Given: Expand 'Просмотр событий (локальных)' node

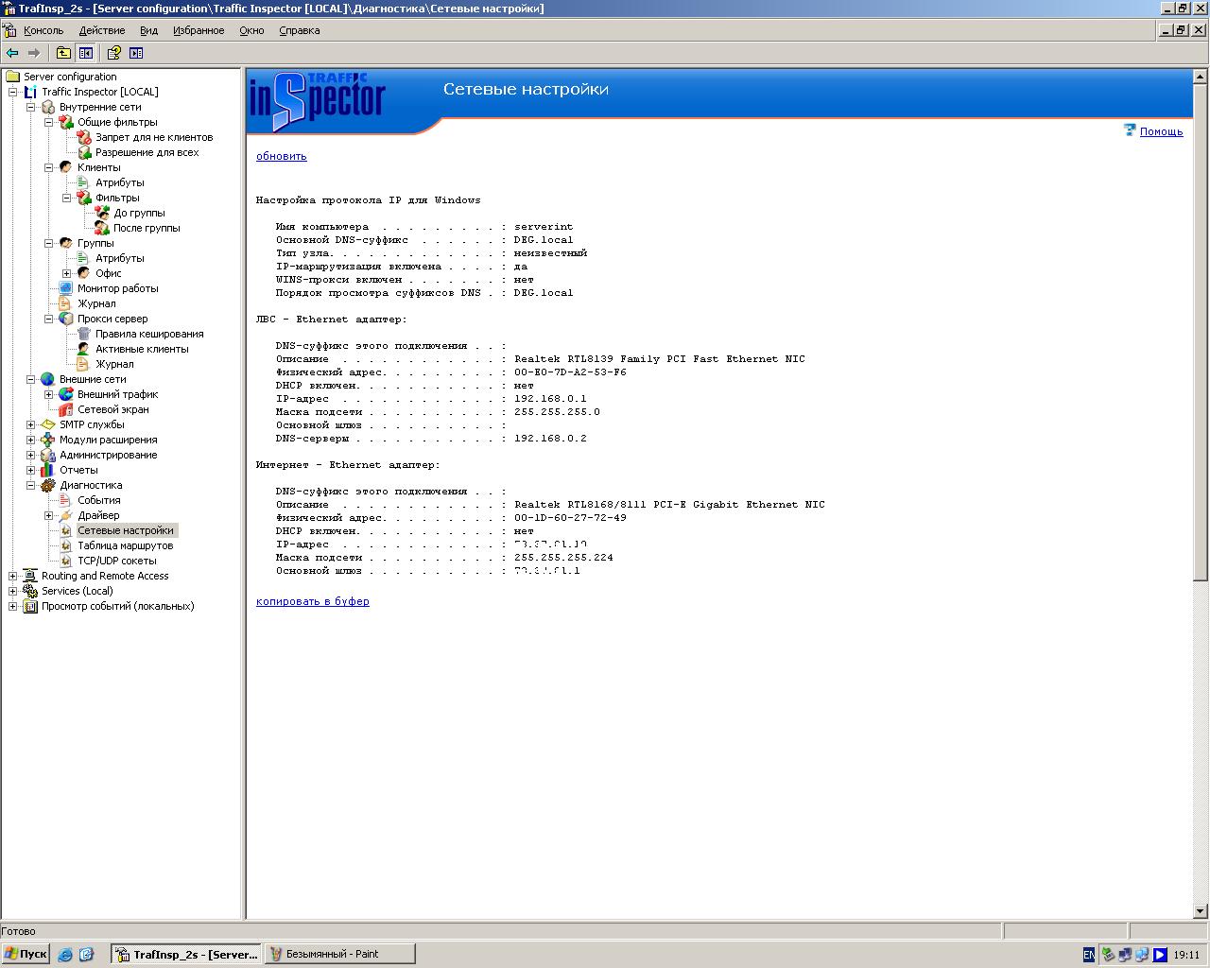Looking at the screenshot, I should point(13,606).
